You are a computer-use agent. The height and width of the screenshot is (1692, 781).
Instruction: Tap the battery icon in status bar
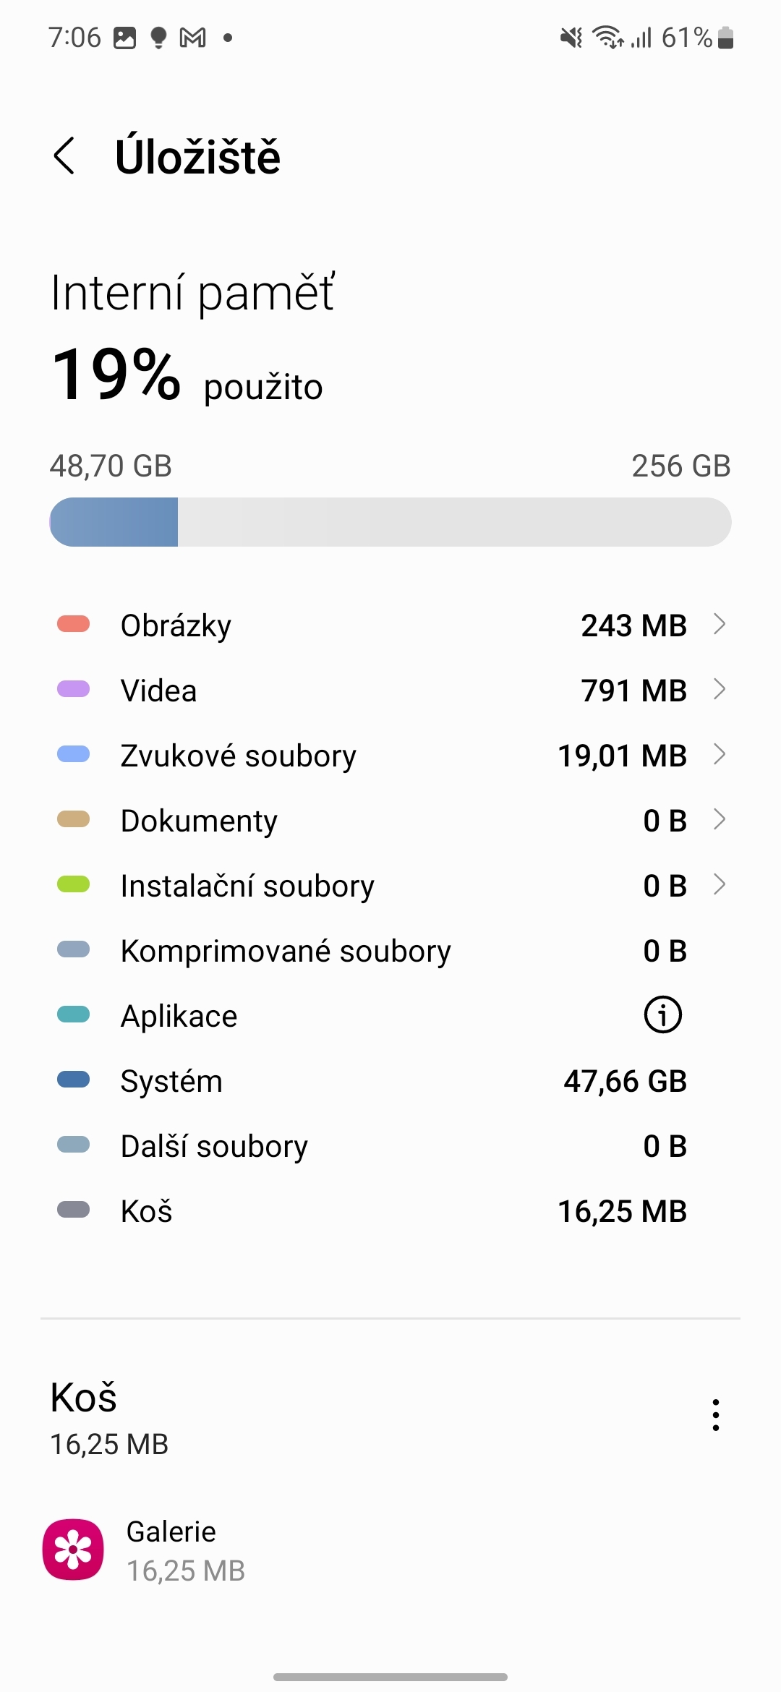point(726,38)
